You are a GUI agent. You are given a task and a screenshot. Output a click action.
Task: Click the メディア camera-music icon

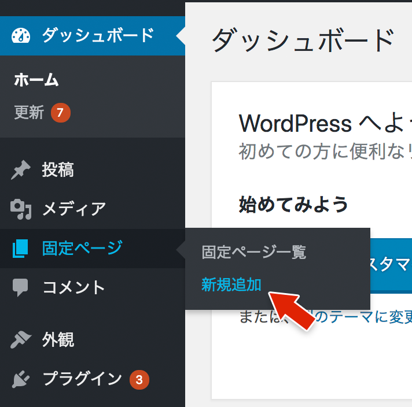(x=21, y=209)
